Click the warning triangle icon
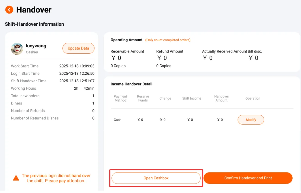Image resolution: width=301 pixels, height=193 pixels. (x=16, y=178)
